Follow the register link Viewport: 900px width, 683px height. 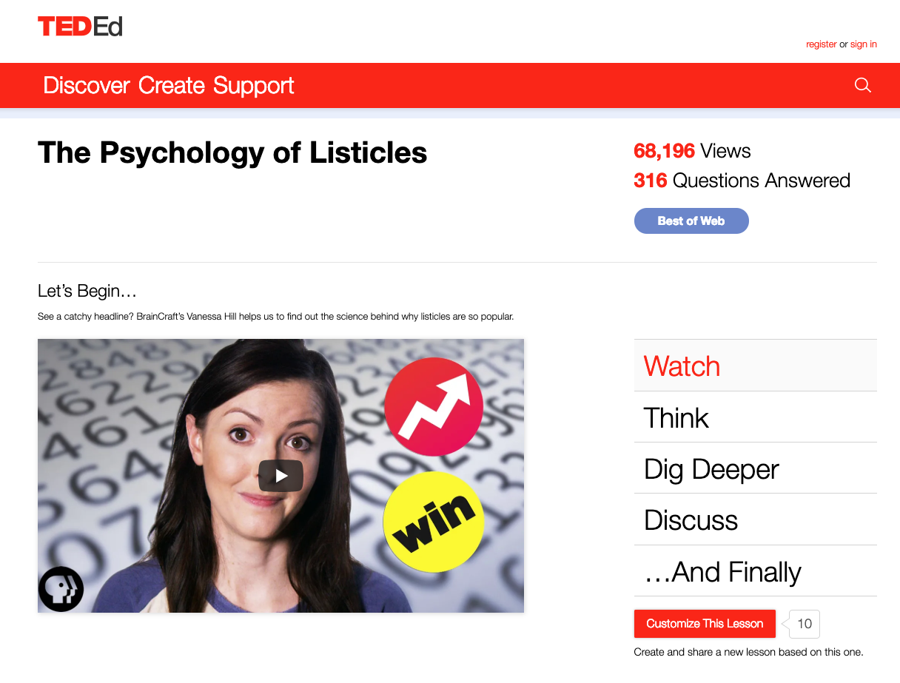(x=822, y=44)
